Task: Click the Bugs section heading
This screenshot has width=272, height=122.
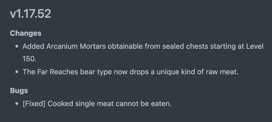Action: coord(19,91)
